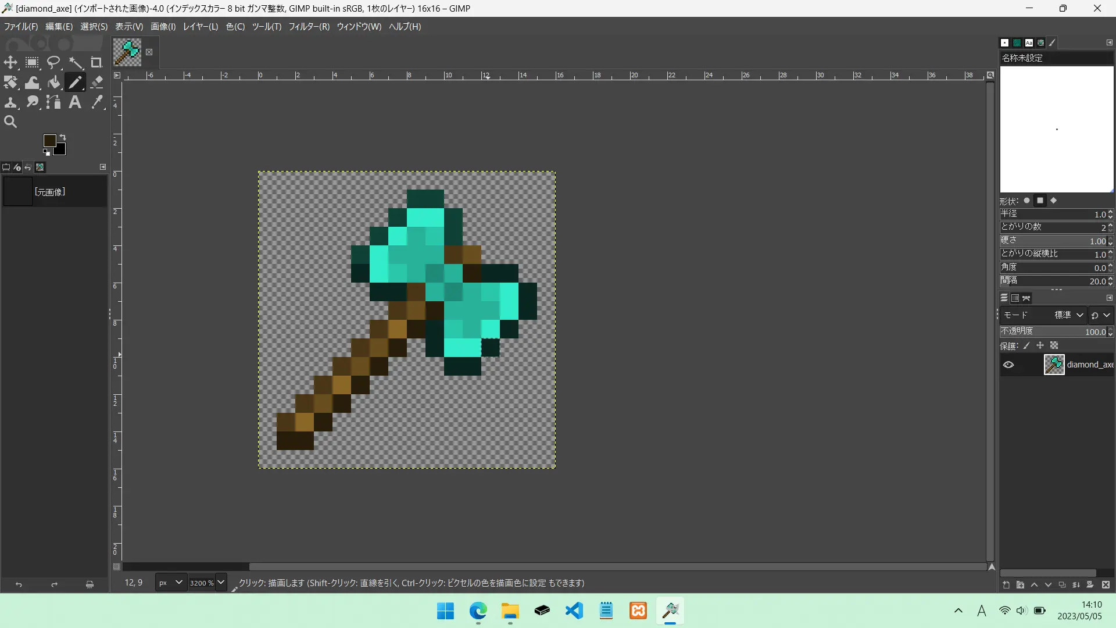The width and height of the screenshot is (1116, 628).
Task: Select the Free Select lasso tool
Action: (53, 63)
